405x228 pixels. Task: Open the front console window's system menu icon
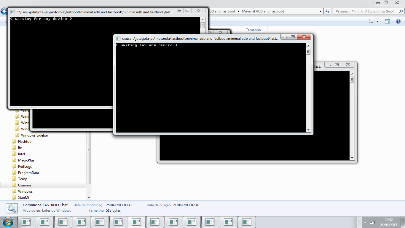click(118, 39)
